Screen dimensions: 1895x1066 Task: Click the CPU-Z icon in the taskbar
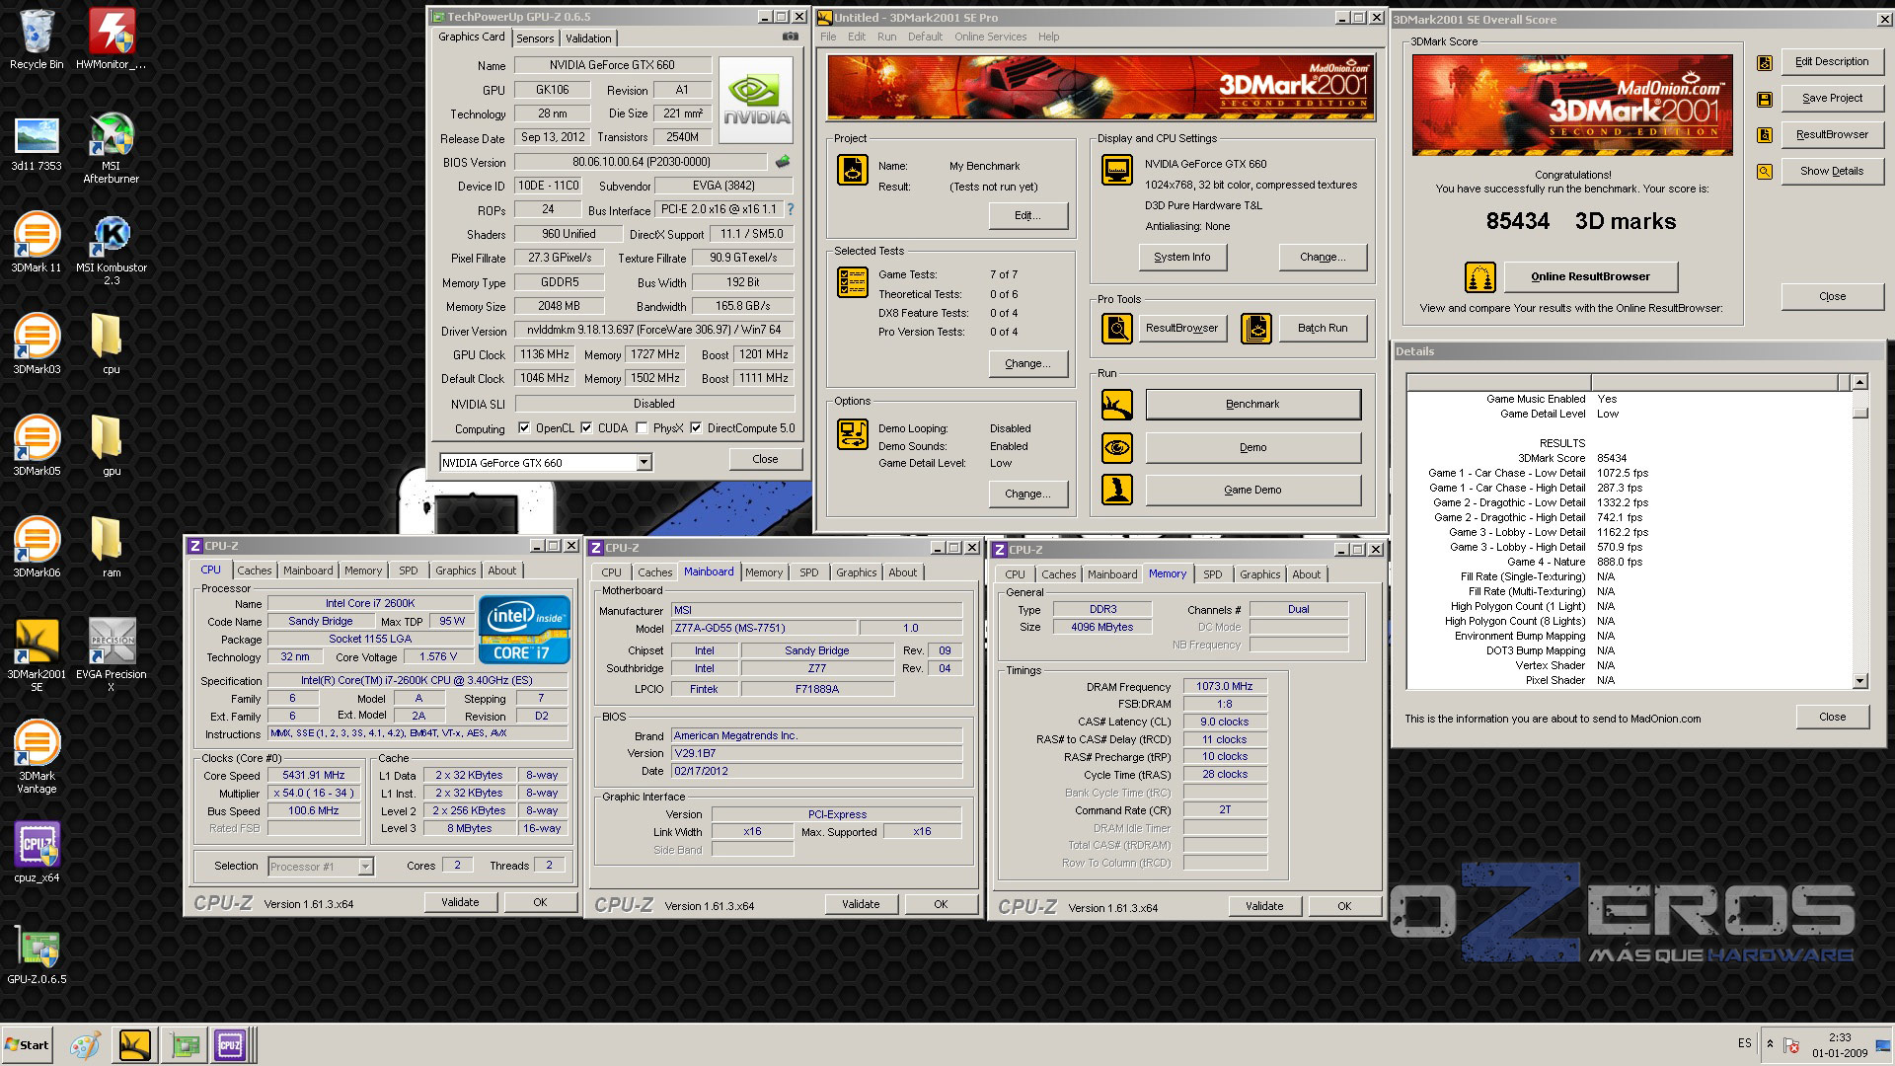tap(230, 1044)
